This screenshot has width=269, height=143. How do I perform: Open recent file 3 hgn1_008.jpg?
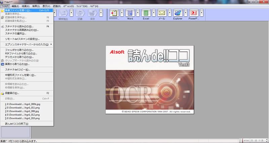point(27,111)
